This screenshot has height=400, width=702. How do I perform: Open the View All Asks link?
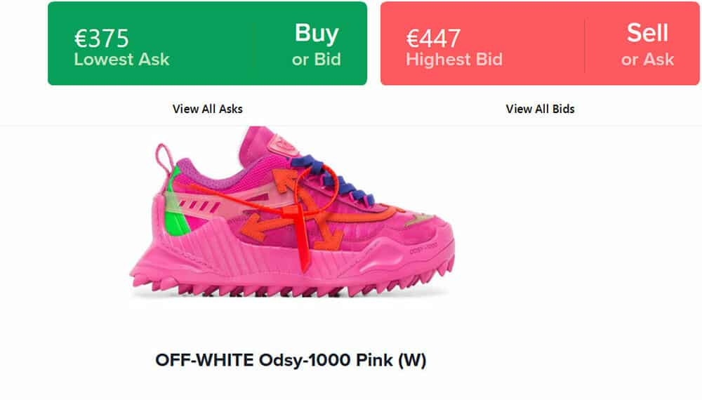point(207,109)
